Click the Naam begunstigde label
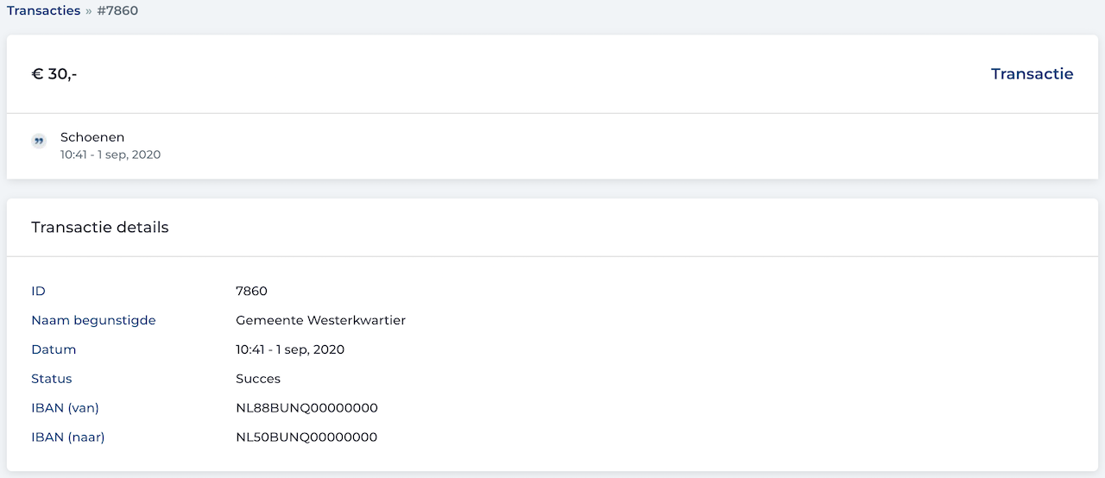 93,321
